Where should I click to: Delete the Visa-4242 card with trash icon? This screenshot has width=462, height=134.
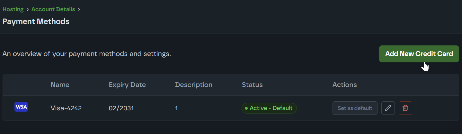tap(405, 108)
